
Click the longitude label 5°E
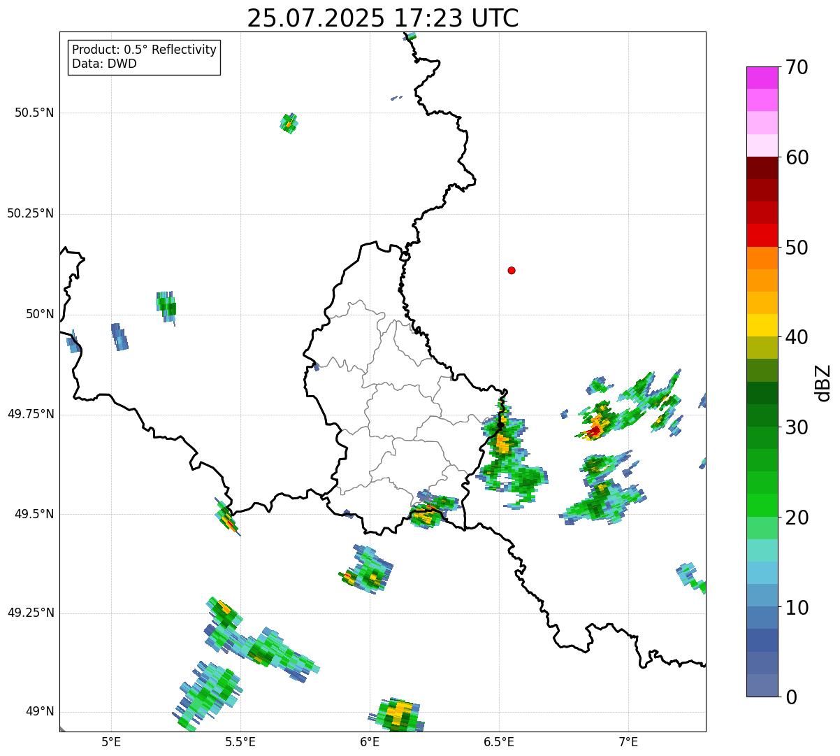[111, 741]
